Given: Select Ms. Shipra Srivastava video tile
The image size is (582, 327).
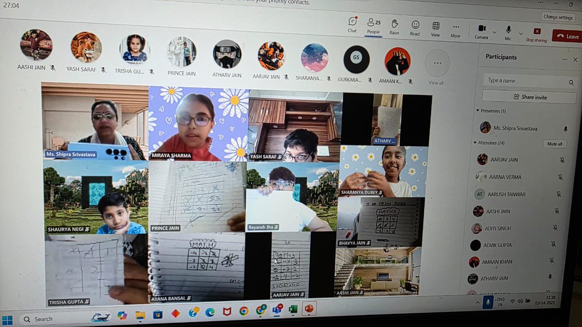Looking at the screenshot, I should click(95, 121).
